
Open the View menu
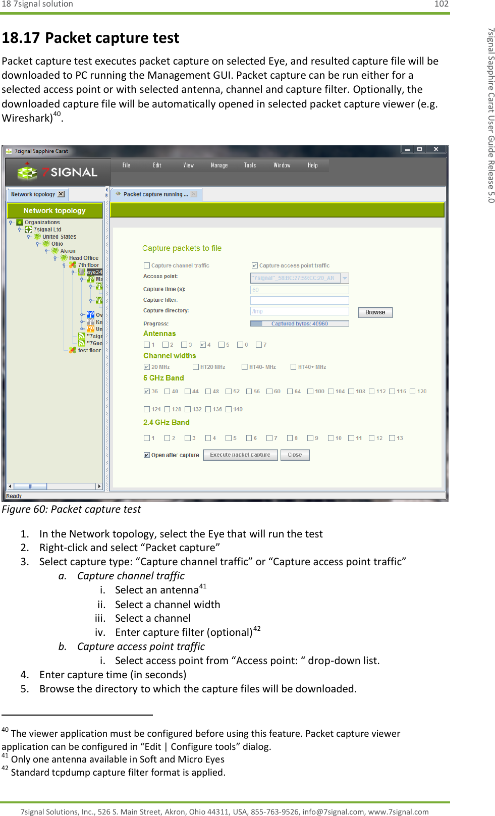[189, 165]
